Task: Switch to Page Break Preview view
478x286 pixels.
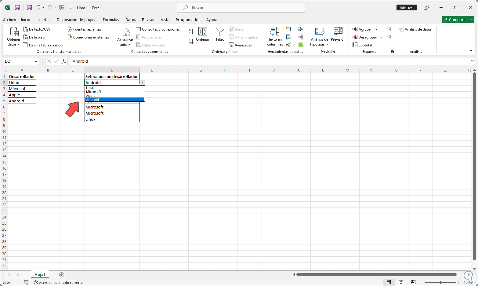Action: [413, 282]
